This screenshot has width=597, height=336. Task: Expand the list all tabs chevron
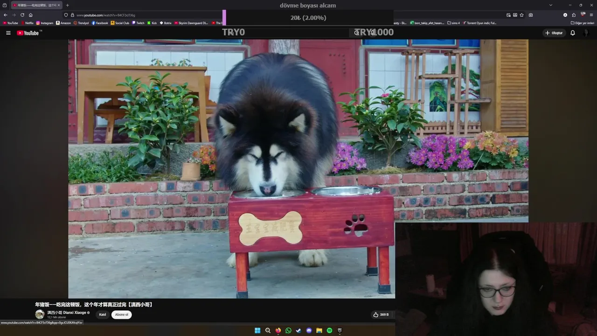(x=551, y=5)
